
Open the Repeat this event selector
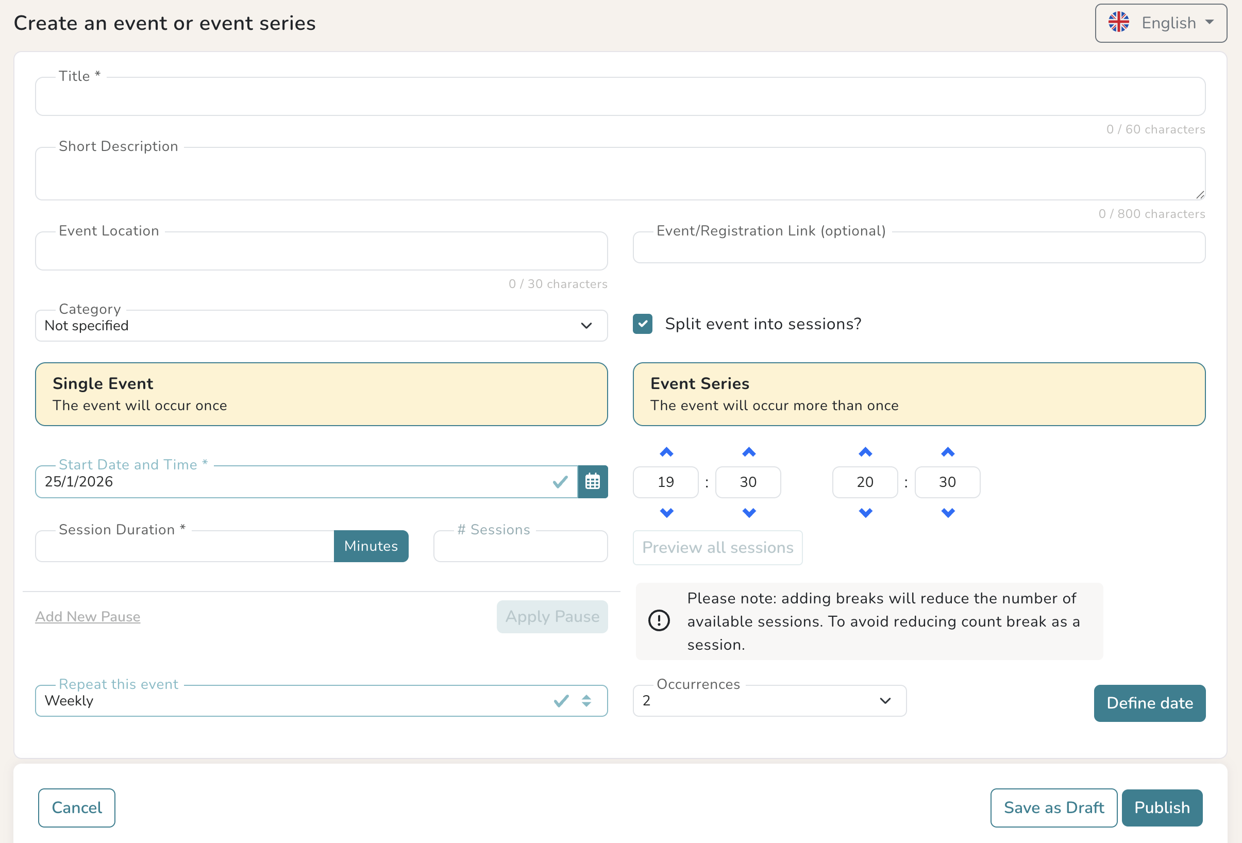(321, 701)
